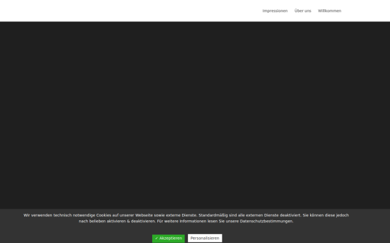
Task: Accept cookies with the Akzeptieren button
Action: [x=168, y=238]
